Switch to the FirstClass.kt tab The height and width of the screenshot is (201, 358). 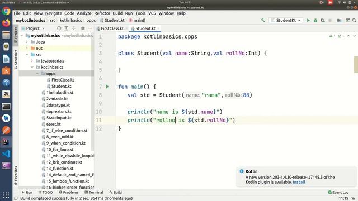(x=112, y=28)
